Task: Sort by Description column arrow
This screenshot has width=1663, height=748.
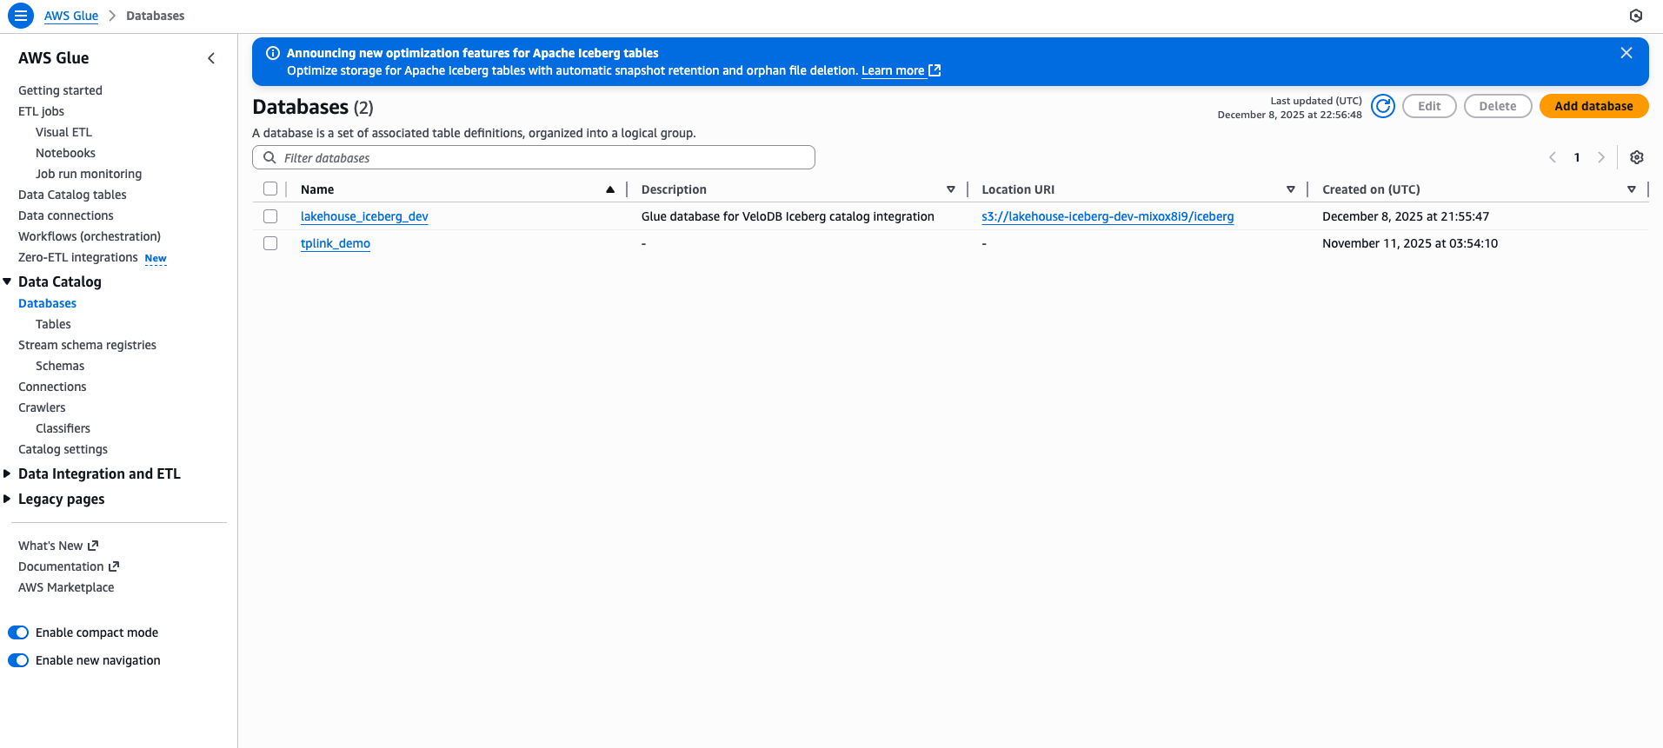Action: pos(951,189)
